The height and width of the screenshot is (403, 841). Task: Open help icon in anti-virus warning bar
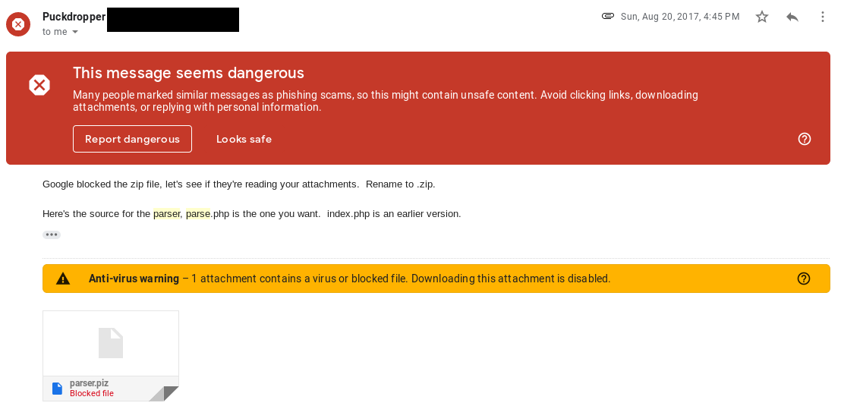tap(804, 279)
